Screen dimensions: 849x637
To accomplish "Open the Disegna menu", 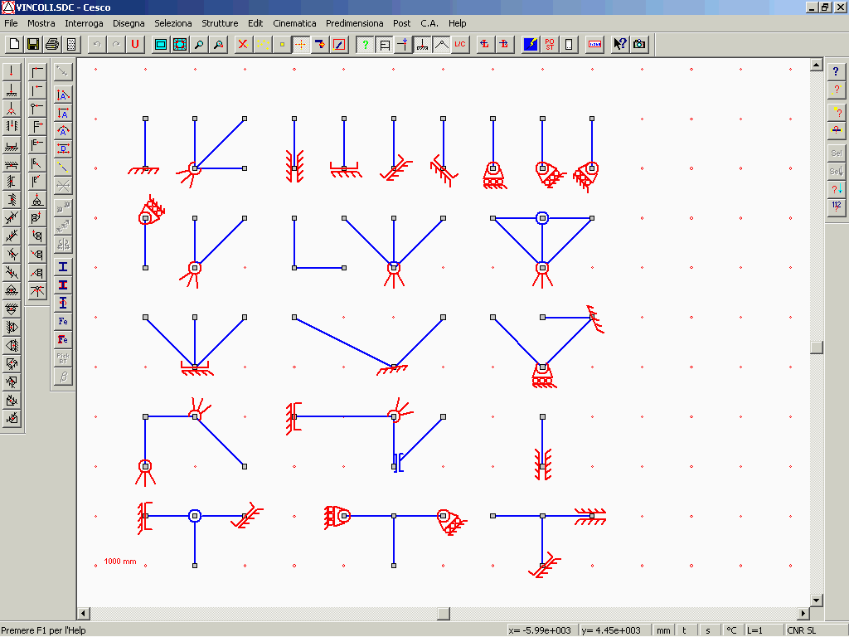I will (x=129, y=23).
